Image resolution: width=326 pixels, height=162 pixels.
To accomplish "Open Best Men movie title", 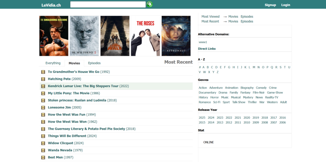I will point(55,157).
